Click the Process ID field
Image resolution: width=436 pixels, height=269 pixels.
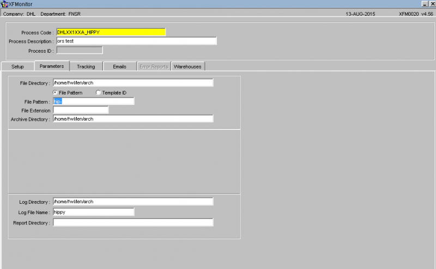coord(80,50)
